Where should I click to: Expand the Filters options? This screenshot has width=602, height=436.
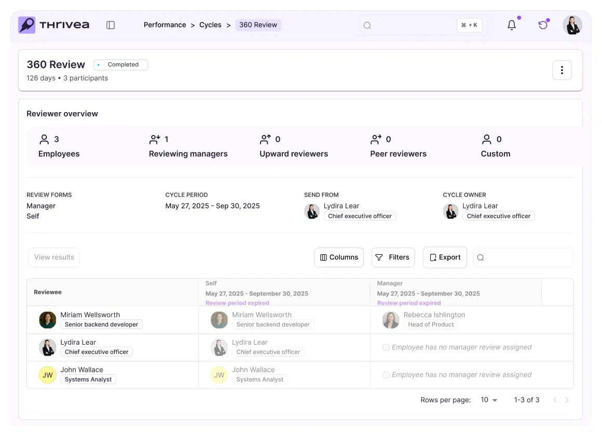(x=393, y=257)
